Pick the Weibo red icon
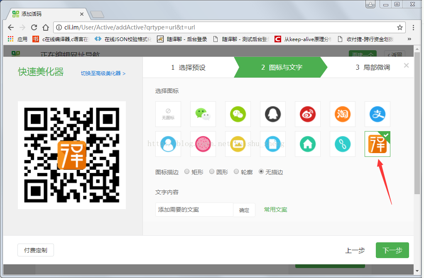 click(307, 114)
